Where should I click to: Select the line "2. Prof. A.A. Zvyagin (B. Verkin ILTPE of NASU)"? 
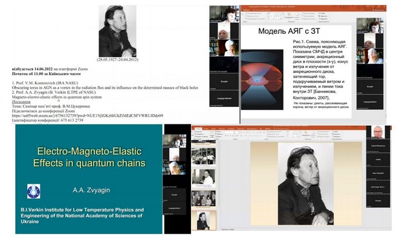[54, 92]
